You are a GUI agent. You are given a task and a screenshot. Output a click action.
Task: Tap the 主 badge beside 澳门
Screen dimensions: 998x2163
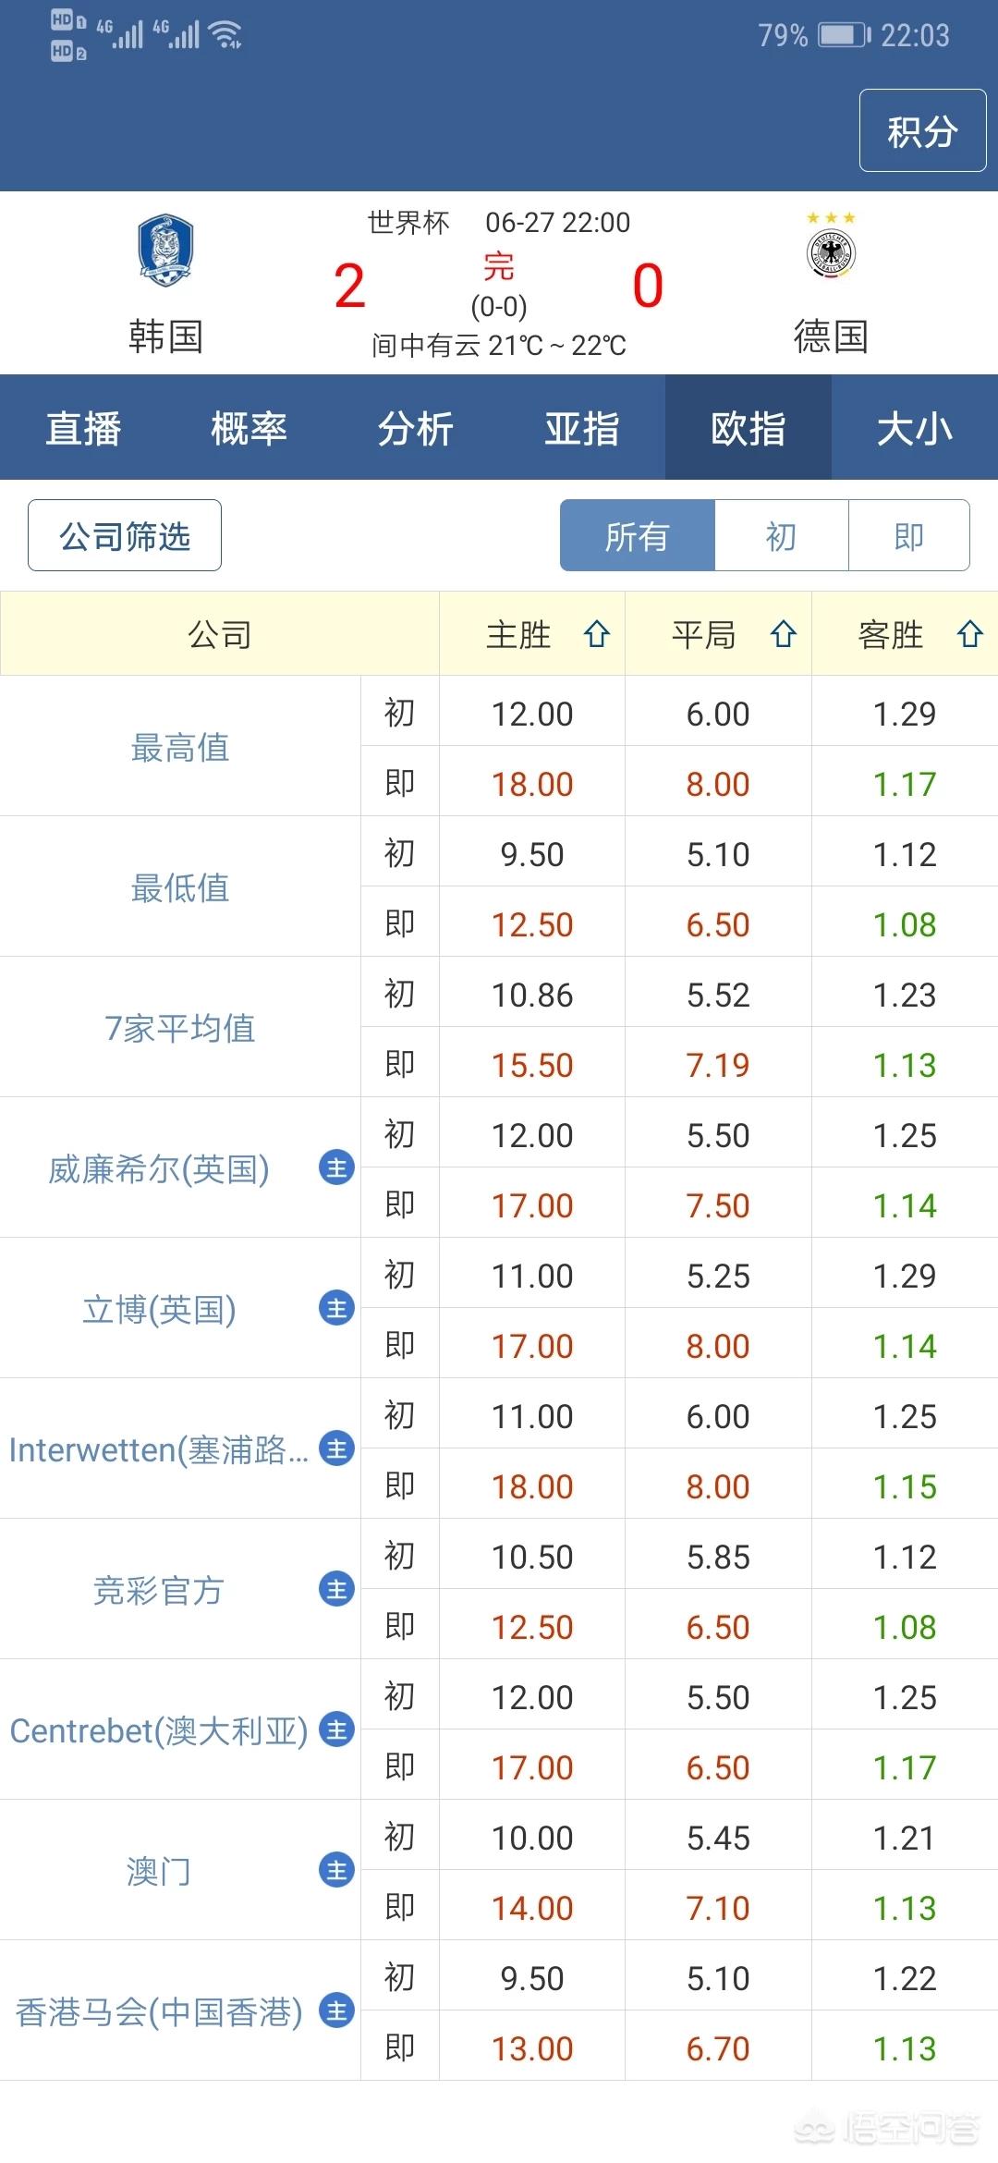[336, 1871]
